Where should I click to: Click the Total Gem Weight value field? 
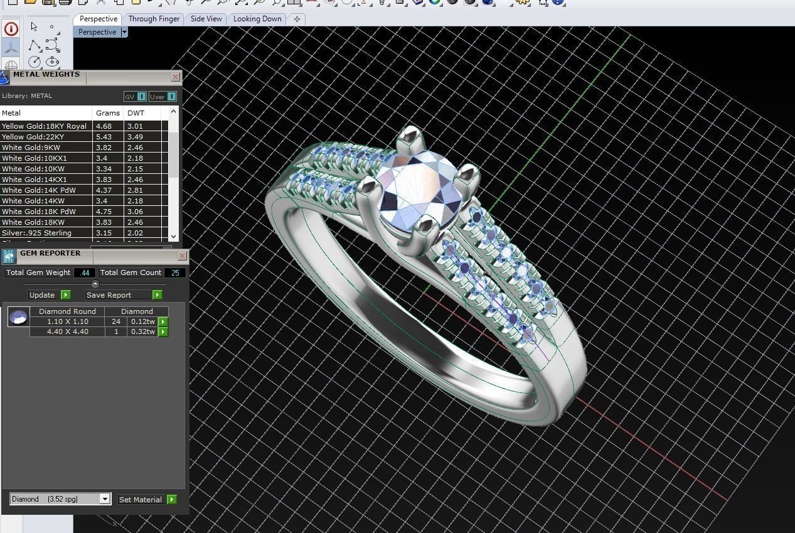(84, 272)
